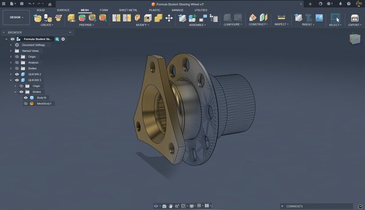This screenshot has width=365, height=210.
Task: Expand the Analysis folder
Action: (11, 63)
